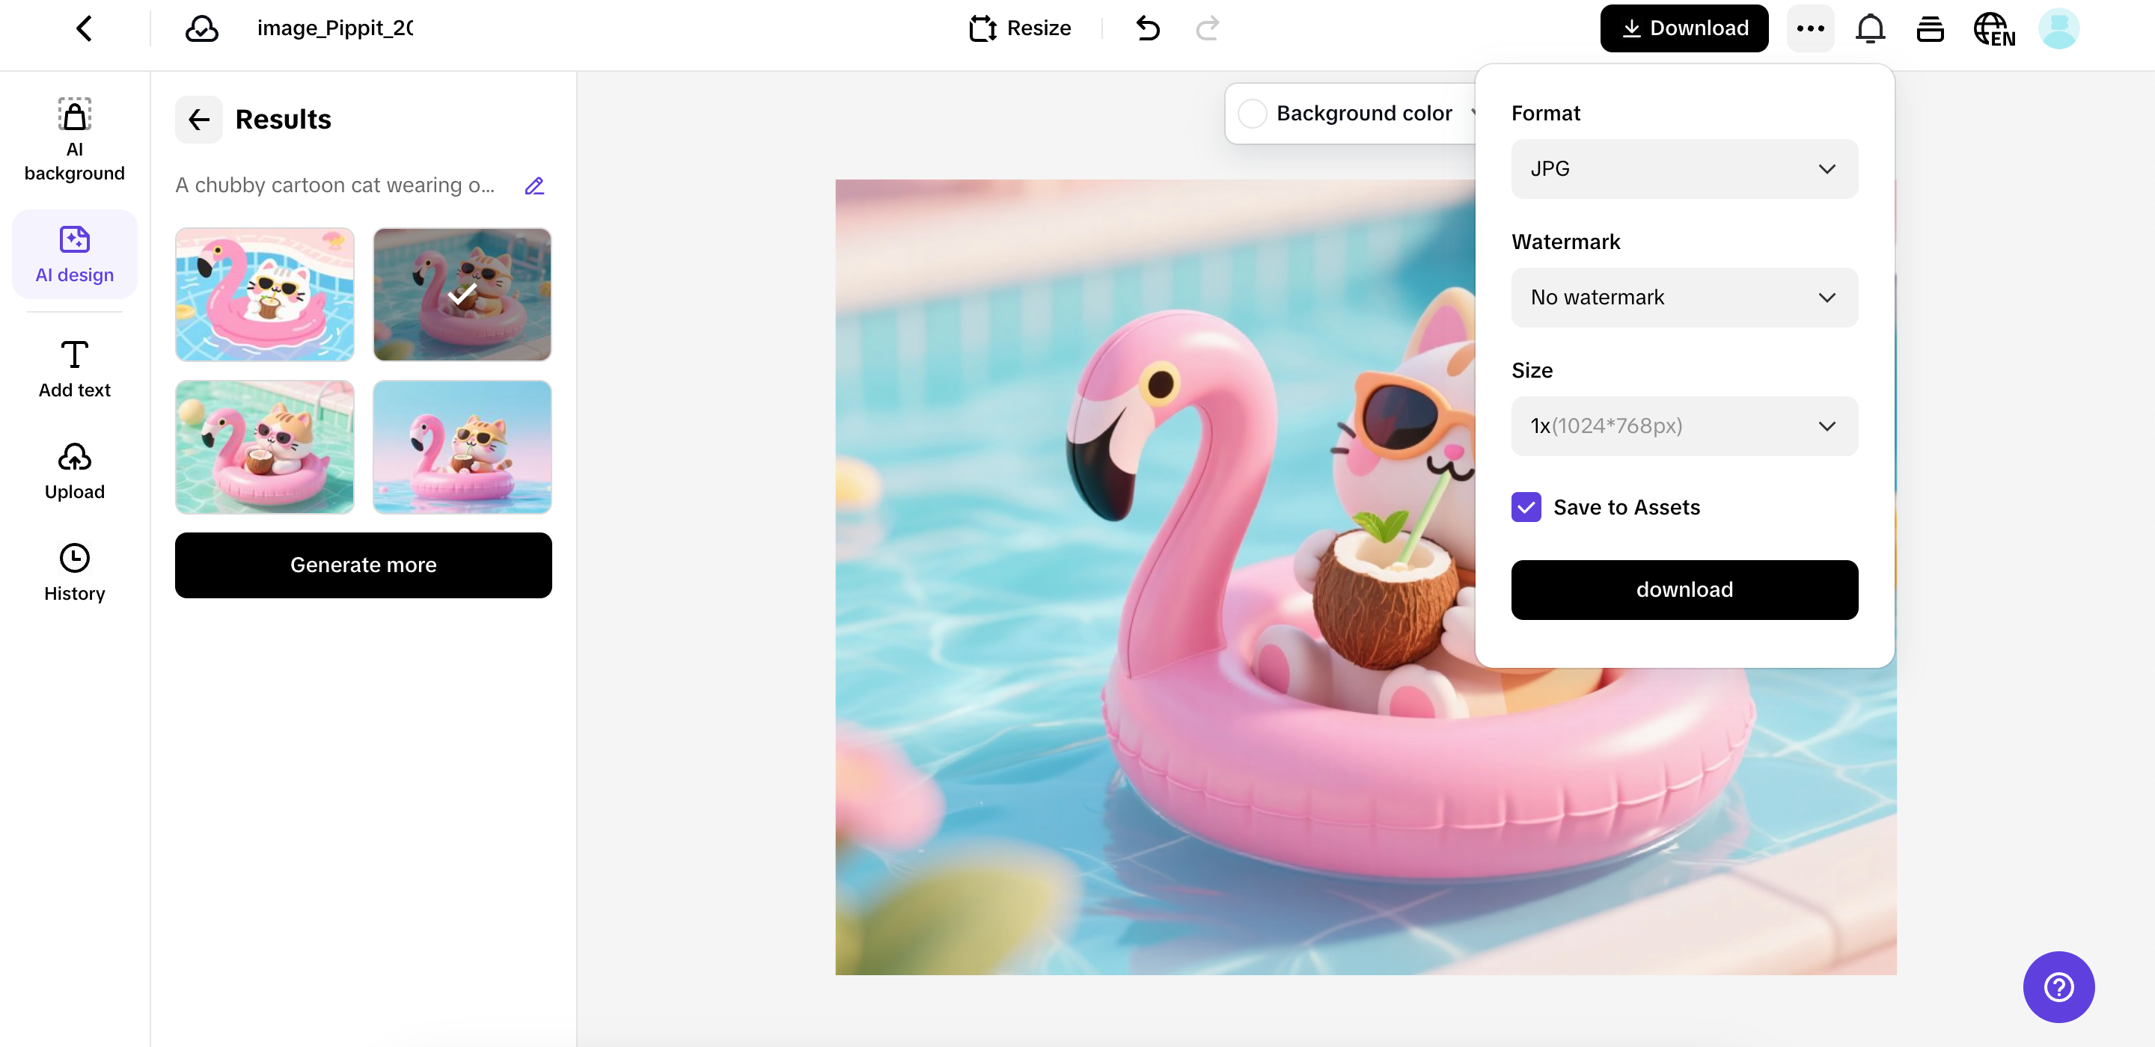Select the Background color circle swatch
Image resolution: width=2155 pixels, height=1047 pixels.
1253,114
